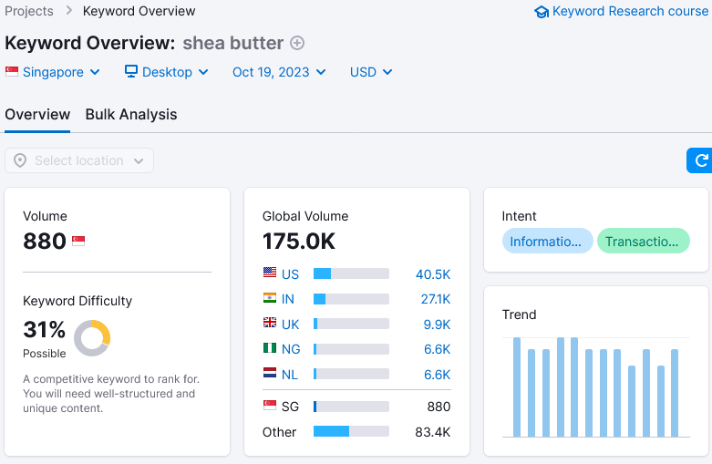Viewport: 712px width, 464px height.
Task: Click the first bar in Trend chart
Action: click(517, 387)
